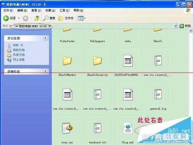Expand the 详细信息 panel

pos(45,71)
